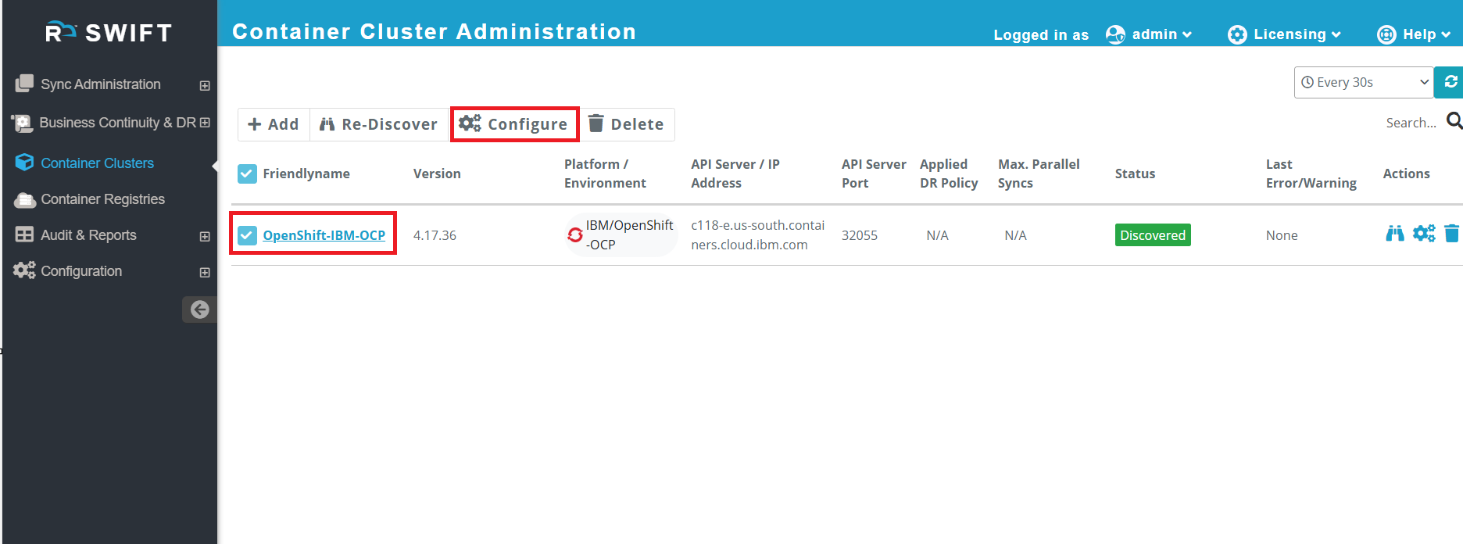Click the Configuration gears icon in the sidebar

[x=24, y=270]
